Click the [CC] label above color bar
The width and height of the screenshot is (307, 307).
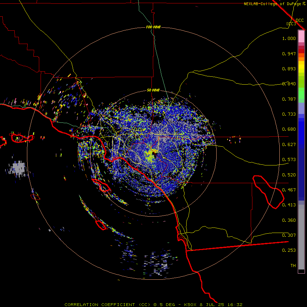click(291, 24)
